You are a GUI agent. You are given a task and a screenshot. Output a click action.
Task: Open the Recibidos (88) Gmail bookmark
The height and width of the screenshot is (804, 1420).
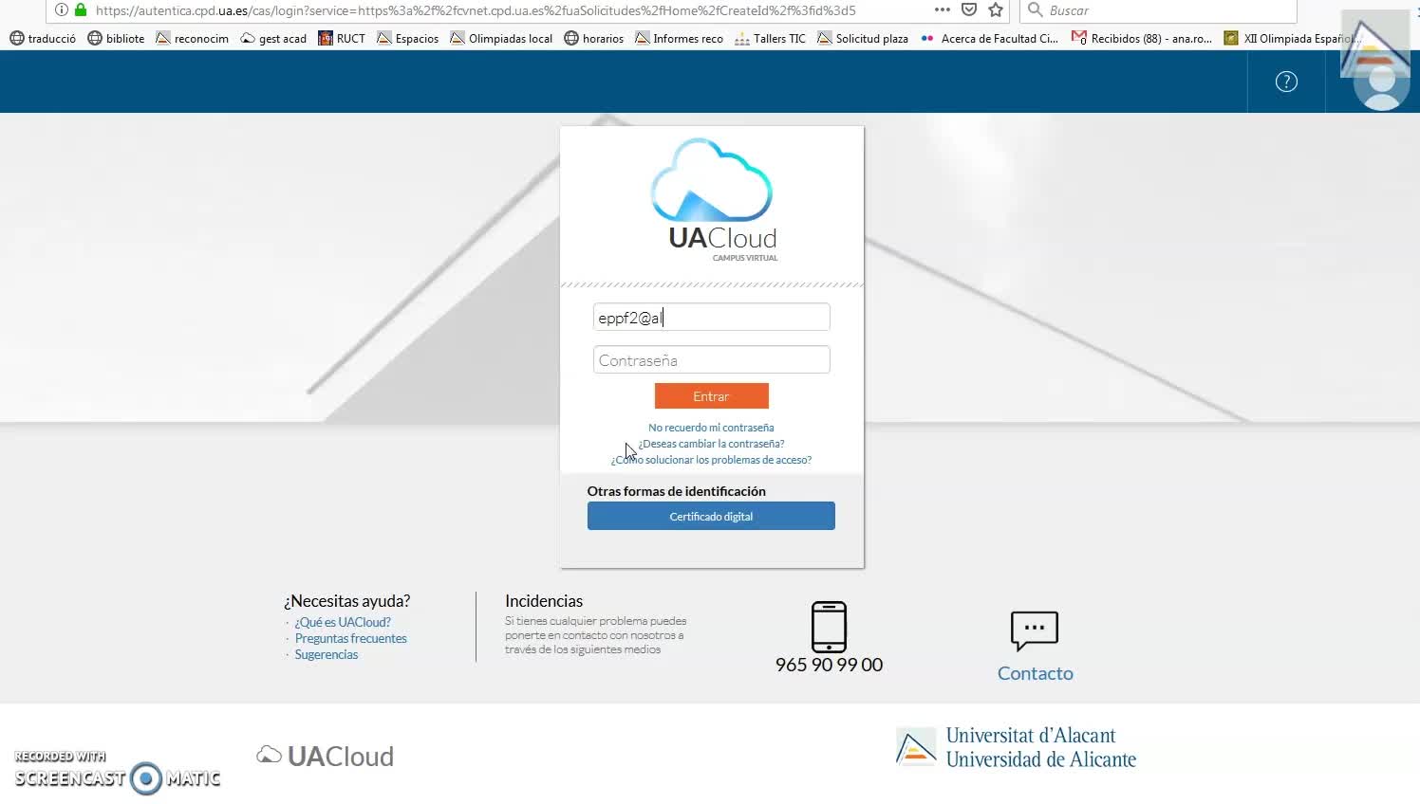[x=1141, y=39]
